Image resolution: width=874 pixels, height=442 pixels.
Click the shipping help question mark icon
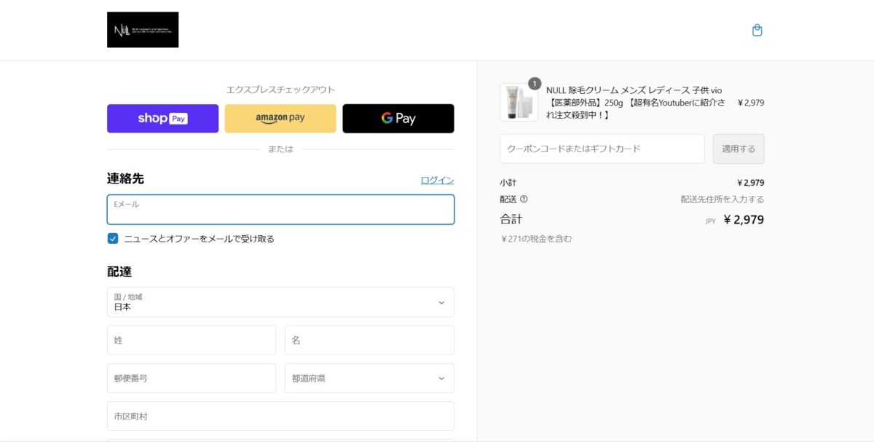pos(524,200)
